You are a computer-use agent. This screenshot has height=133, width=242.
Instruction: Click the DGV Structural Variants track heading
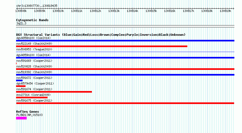coord(101,35)
